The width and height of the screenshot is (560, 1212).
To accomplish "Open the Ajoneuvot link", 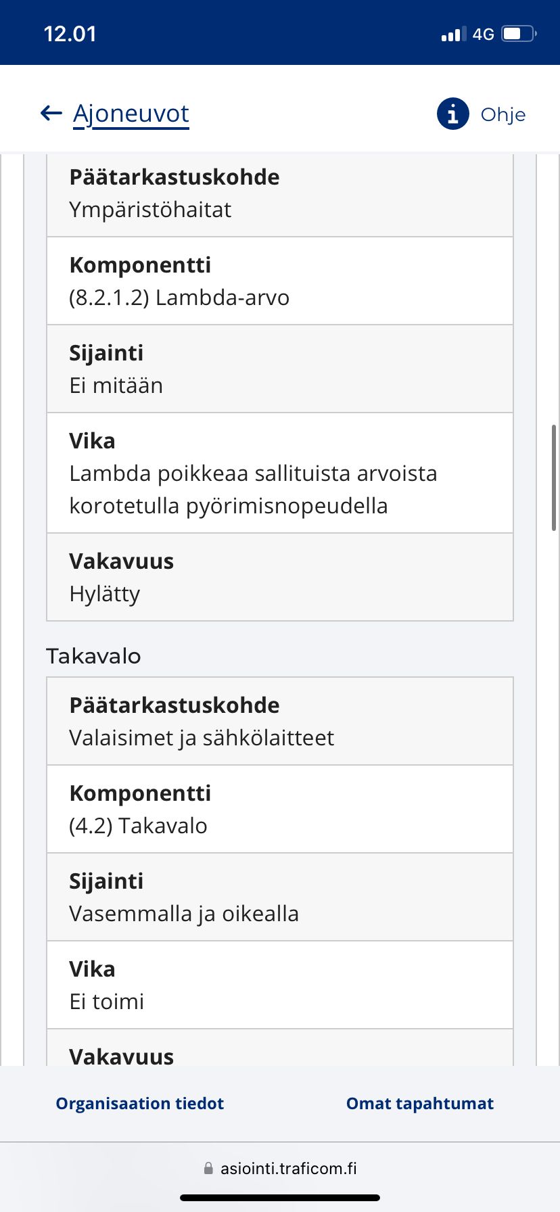I will (131, 114).
